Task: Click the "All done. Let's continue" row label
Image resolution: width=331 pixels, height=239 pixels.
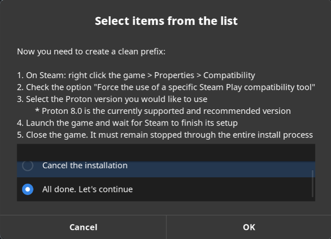Action: click(87, 189)
